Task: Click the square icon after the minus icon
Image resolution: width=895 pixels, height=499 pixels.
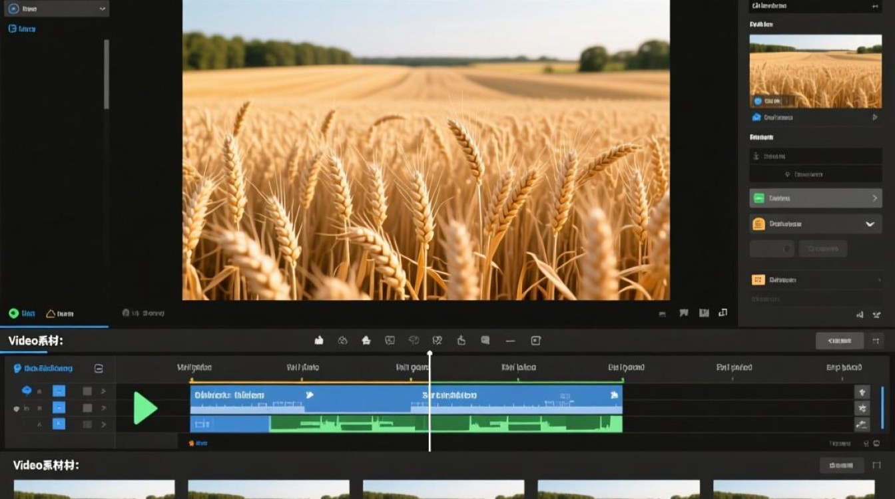Action: [535, 341]
